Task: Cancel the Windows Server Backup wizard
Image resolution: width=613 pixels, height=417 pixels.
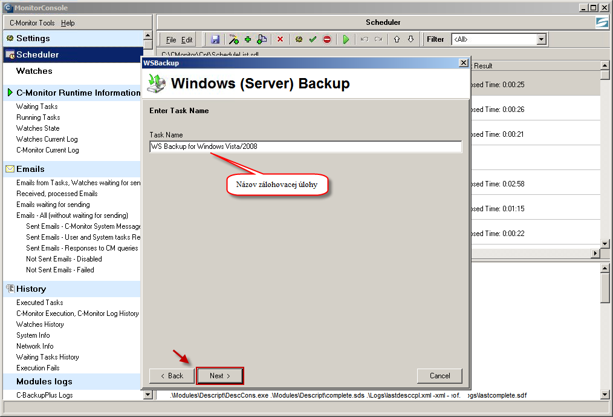Action: 440,376
